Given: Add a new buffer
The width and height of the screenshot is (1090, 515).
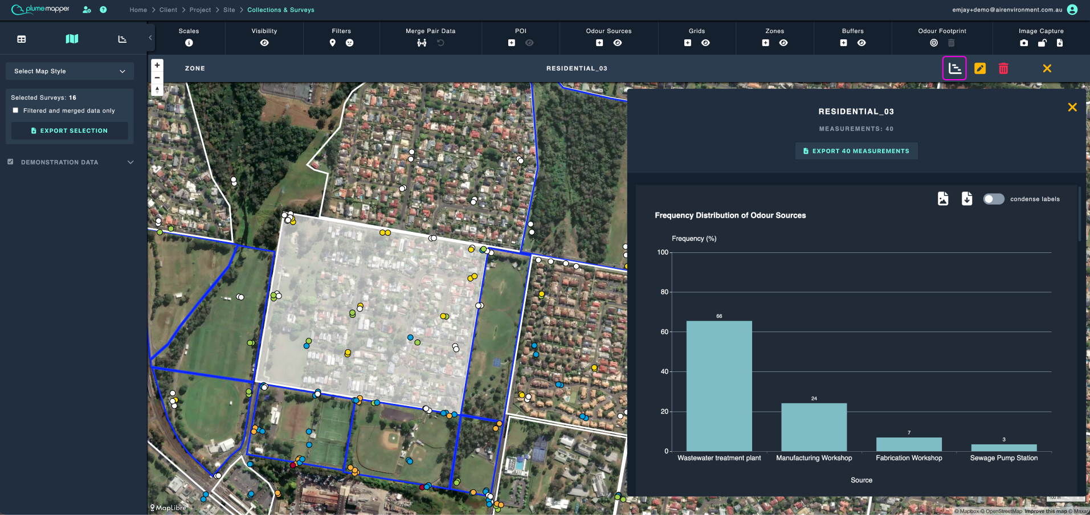Looking at the screenshot, I should [844, 43].
